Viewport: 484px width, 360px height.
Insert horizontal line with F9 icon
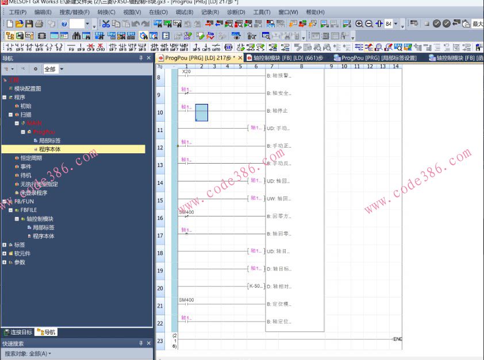point(71,48)
